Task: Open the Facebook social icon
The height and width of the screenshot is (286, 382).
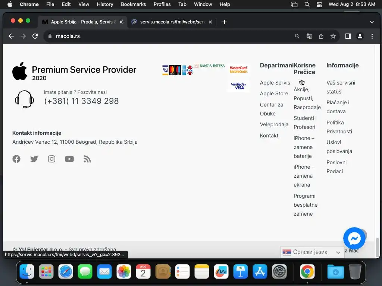Action: click(x=16, y=159)
